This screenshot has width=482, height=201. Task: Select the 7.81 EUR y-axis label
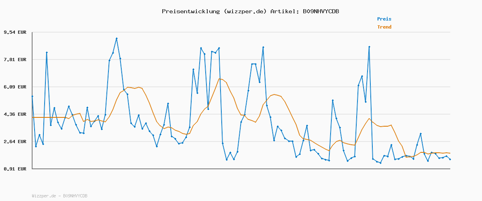pos(15,59)
